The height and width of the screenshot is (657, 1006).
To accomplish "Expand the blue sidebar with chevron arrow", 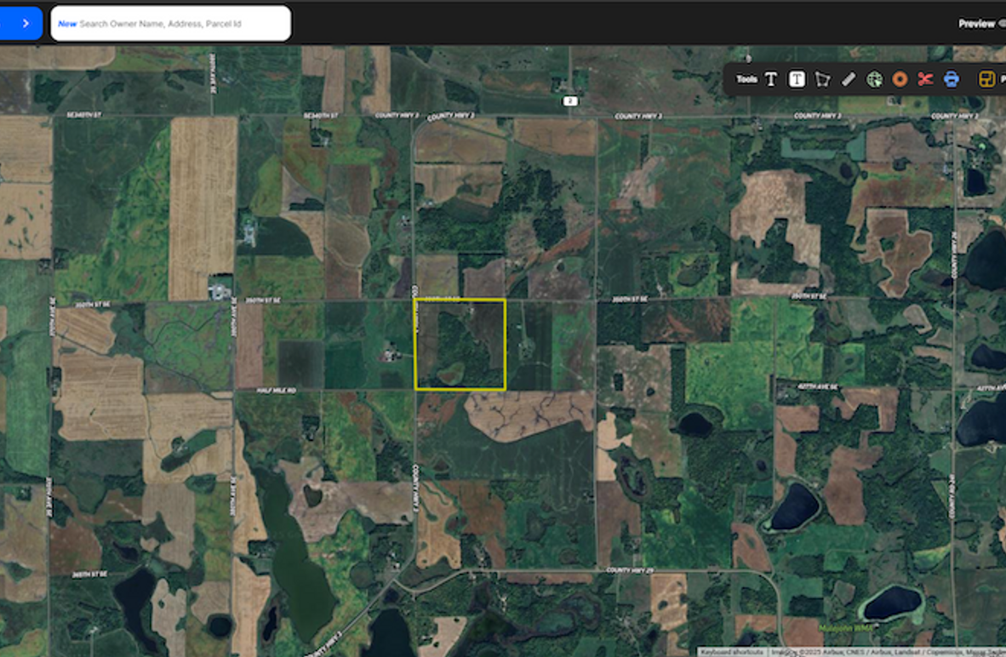I will 21,23.
